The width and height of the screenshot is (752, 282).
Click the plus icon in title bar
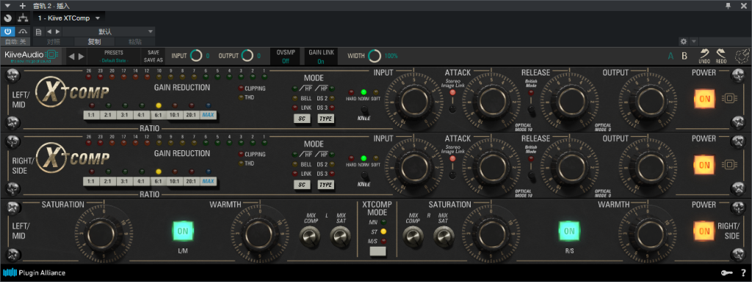pyautogui.click(x=23, y=6)
